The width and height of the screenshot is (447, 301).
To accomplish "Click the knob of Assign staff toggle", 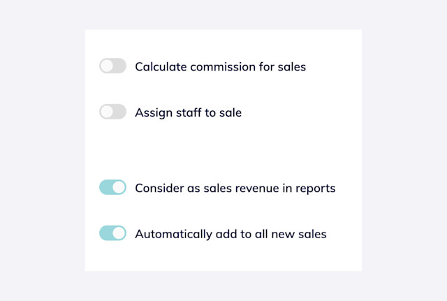I will [x=107, y=112].
